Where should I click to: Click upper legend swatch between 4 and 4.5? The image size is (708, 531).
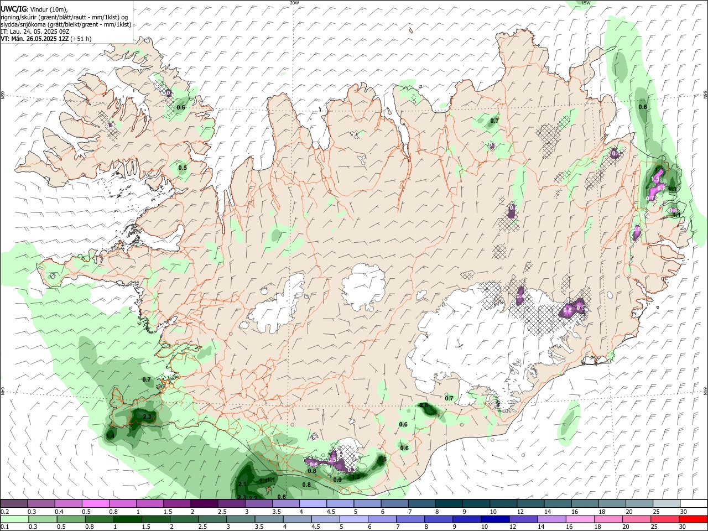pos(313,504)
